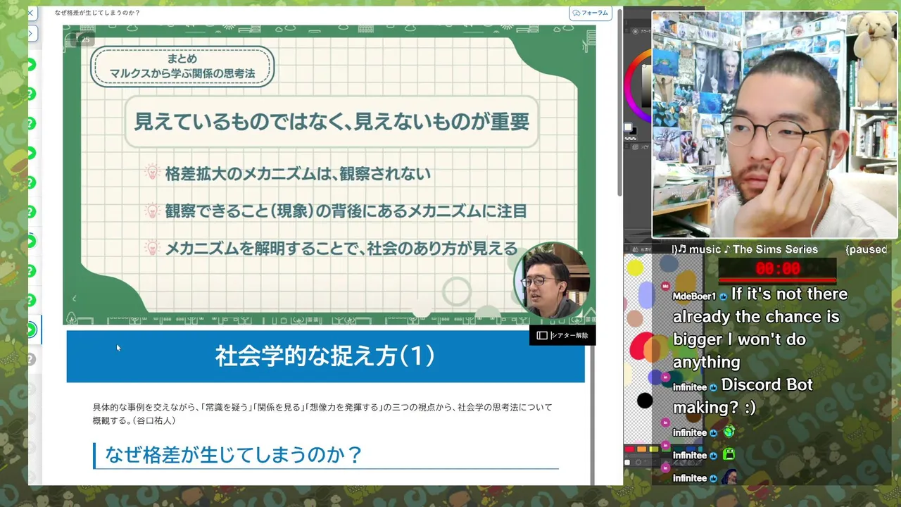Click lightbulb icon beside 格差拡大のメカニズム bullet
Image resolution: width=901 pixels, height=507 pixels.
[x=151, y=173]
